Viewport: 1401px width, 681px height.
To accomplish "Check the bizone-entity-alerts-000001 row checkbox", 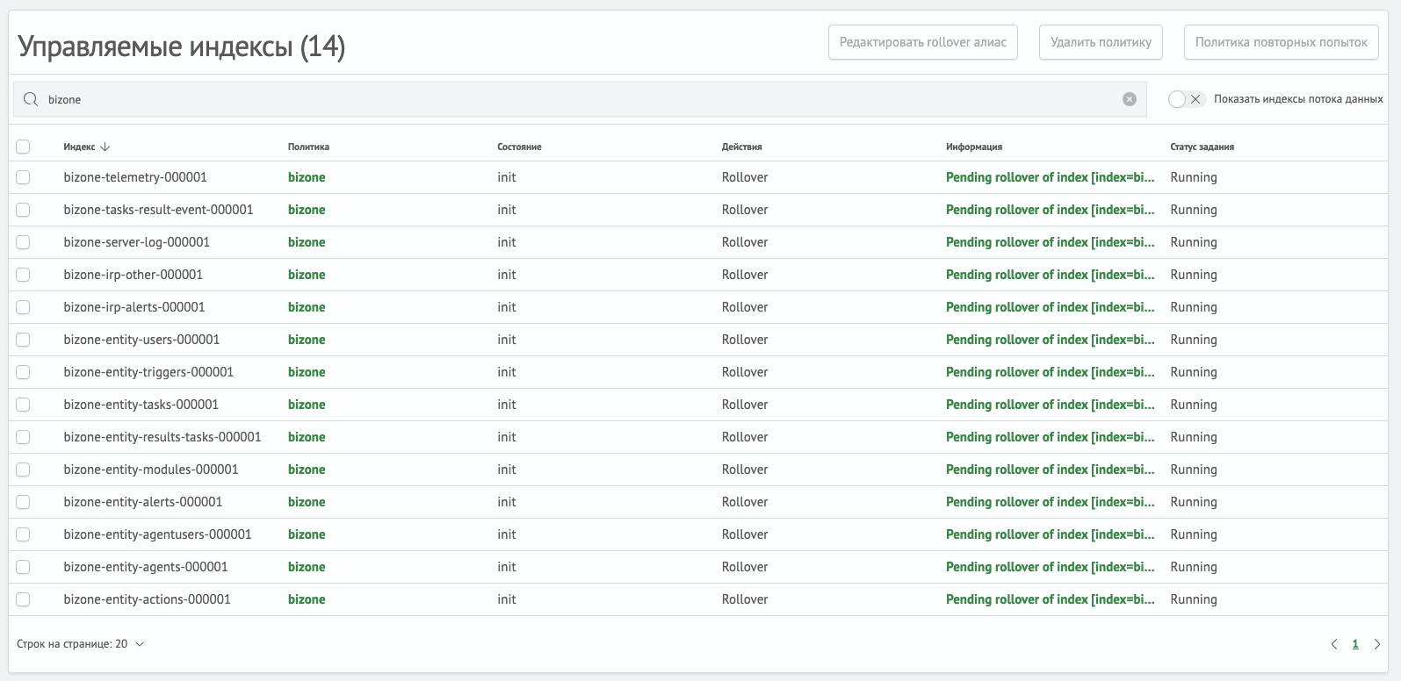I will click(23, 502).
